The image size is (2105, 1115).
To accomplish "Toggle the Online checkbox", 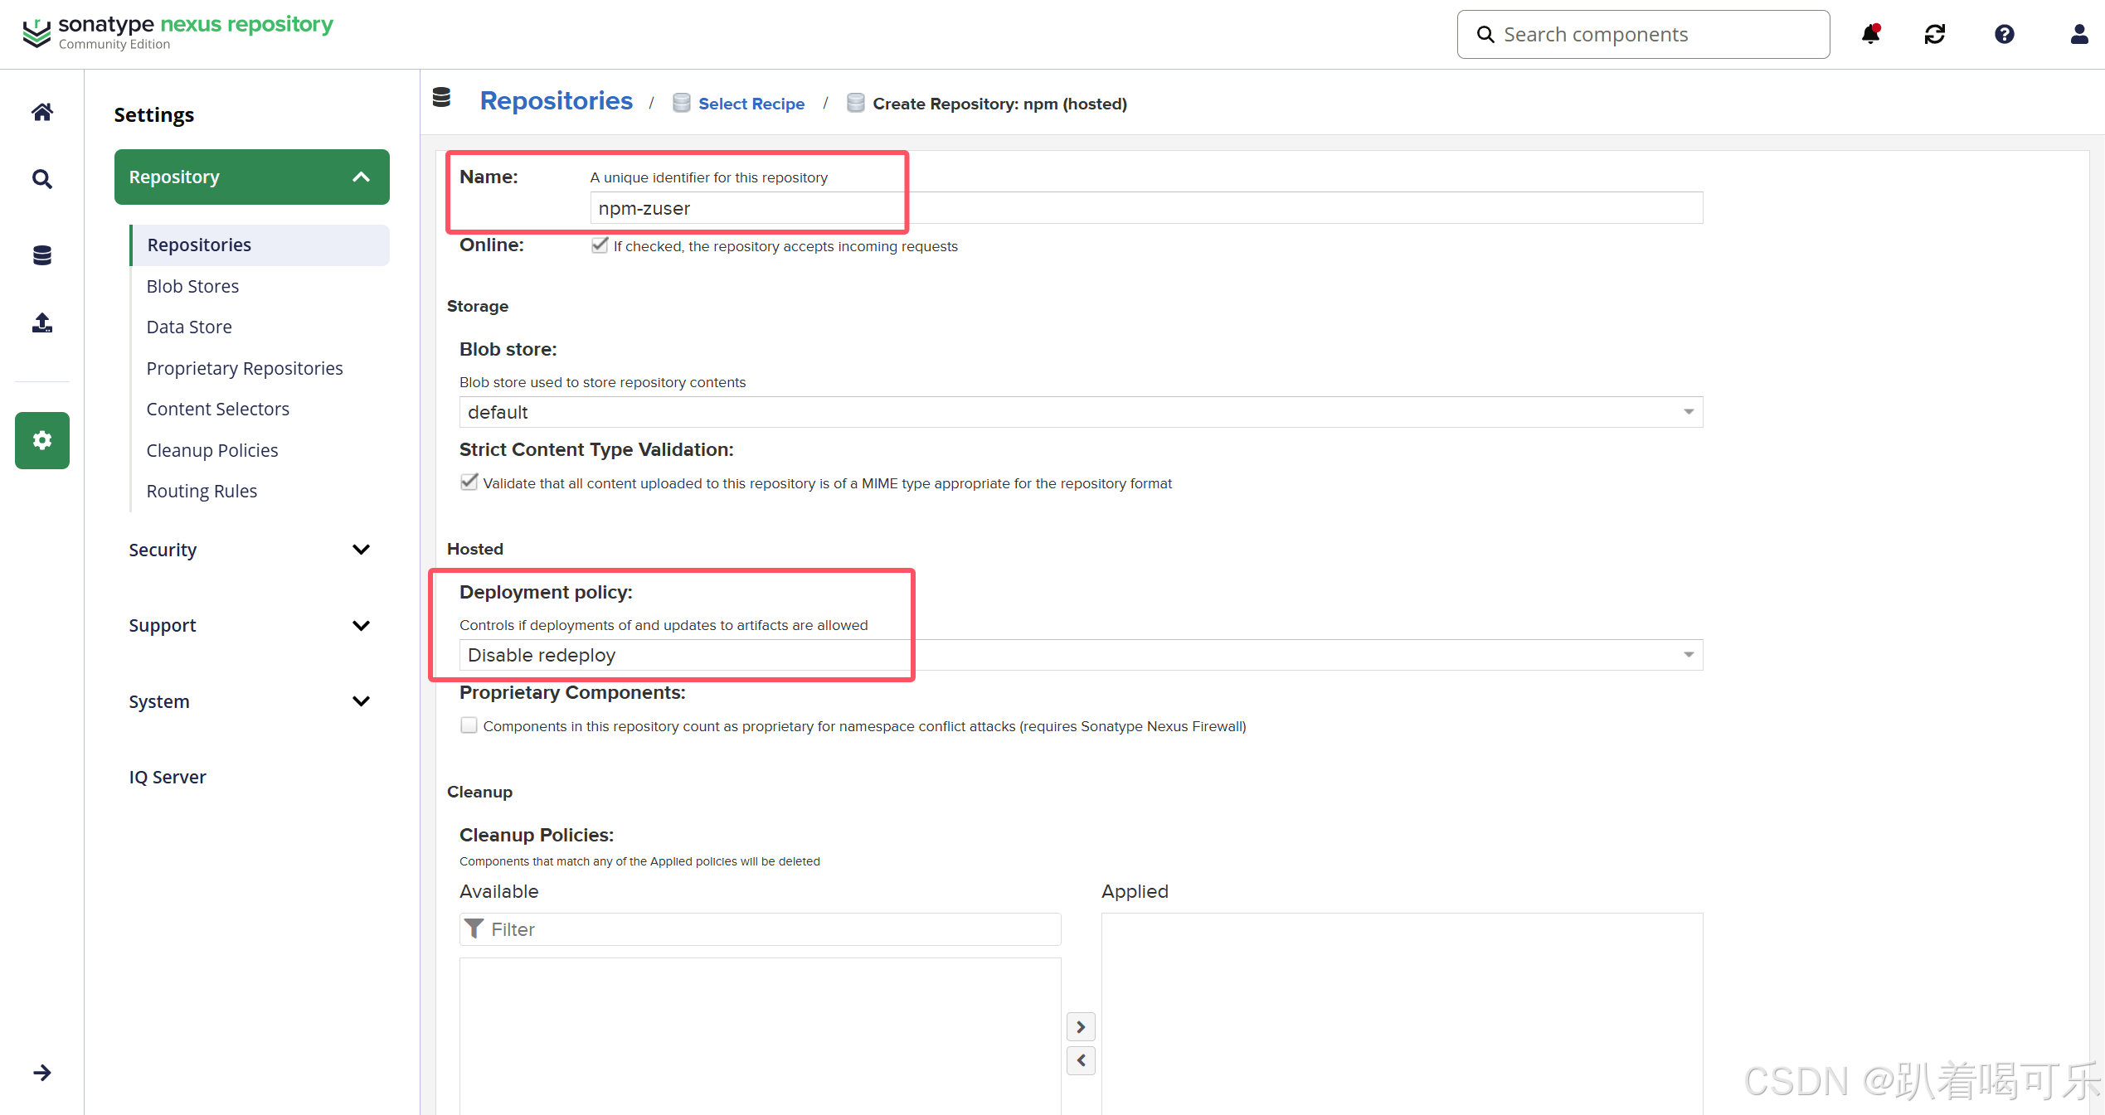I will pos(600,245).
